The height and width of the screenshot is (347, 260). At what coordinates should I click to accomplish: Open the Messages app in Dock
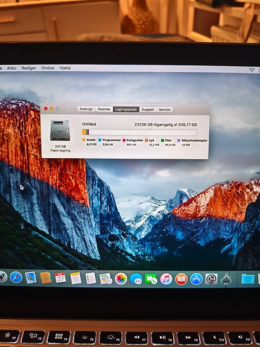pyautogui.click(x=136, y=279)
